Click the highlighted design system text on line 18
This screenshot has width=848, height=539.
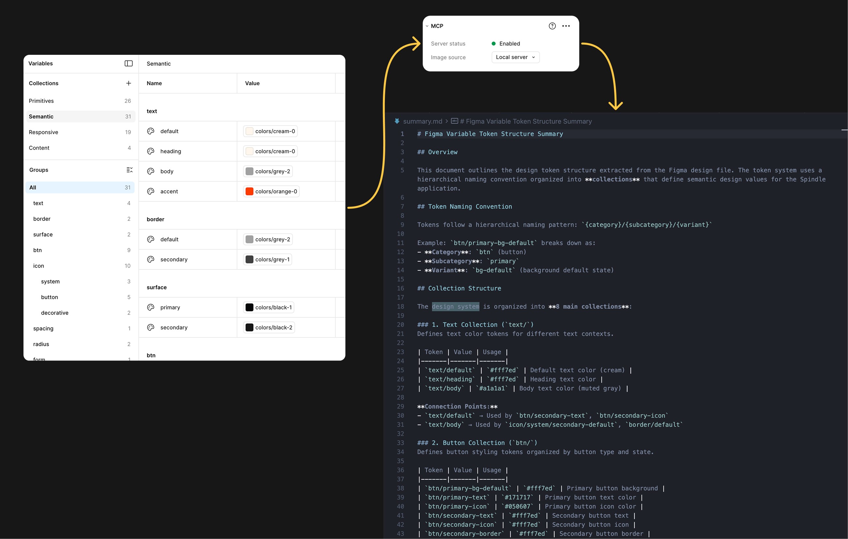click(x=455, y=306)
